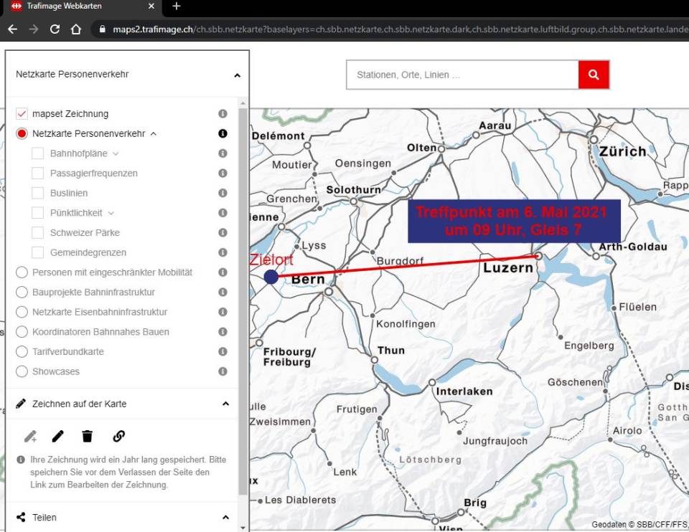Open info icon for Netzkarte Personenverkehr layer
This screenshot has height=532, width=689.
tap(222, 133)
